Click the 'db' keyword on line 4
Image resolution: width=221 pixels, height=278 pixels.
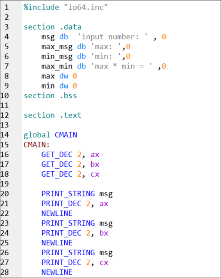pyautogui.click(x=64, y=37)
